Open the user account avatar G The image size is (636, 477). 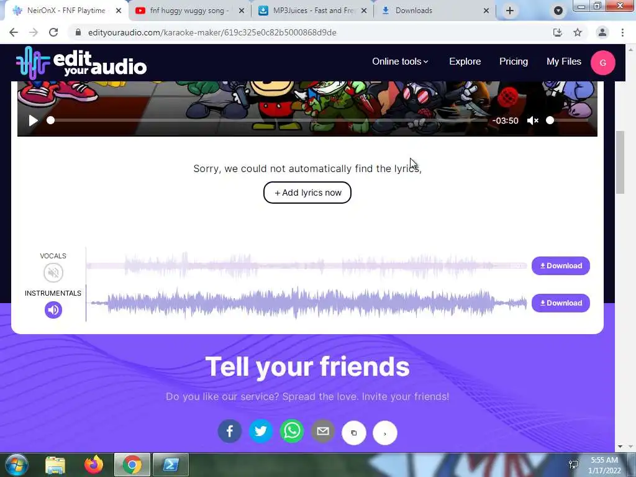point(602,63)
